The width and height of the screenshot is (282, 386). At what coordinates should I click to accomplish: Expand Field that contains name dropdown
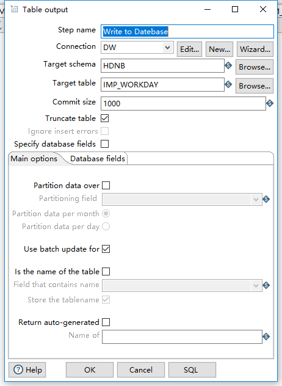(x=182, y=286)
